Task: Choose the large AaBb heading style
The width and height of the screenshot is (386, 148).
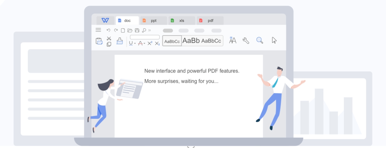Action: [191, 41]
